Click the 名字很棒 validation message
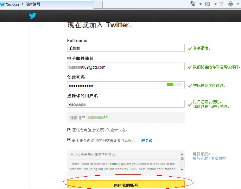Viewport: 241px width, 189px height. tap(201, 48)
